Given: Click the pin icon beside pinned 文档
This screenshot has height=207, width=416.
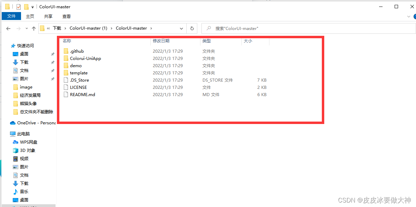Looking at the screenshot, I should point(52,71).
